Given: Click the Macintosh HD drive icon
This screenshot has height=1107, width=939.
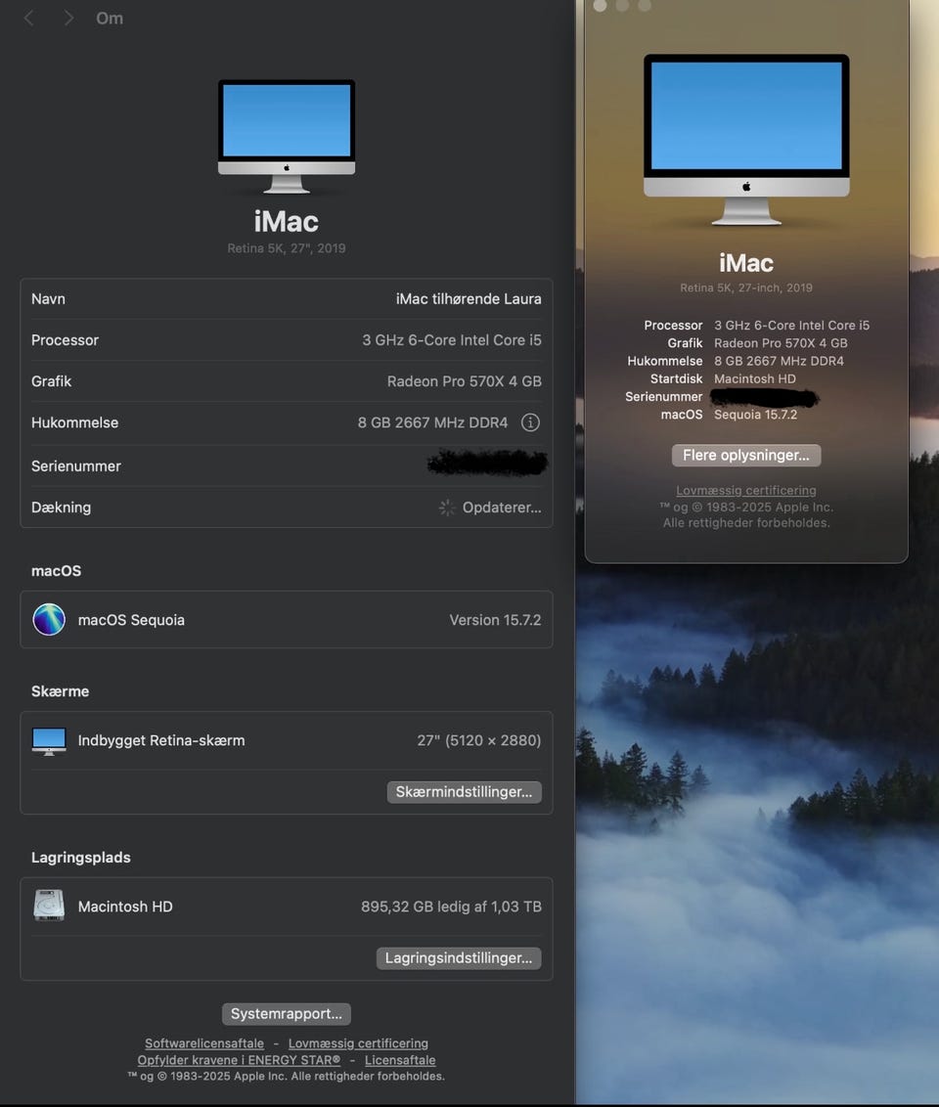Looking at the screenshot, I should click(49, 906).
